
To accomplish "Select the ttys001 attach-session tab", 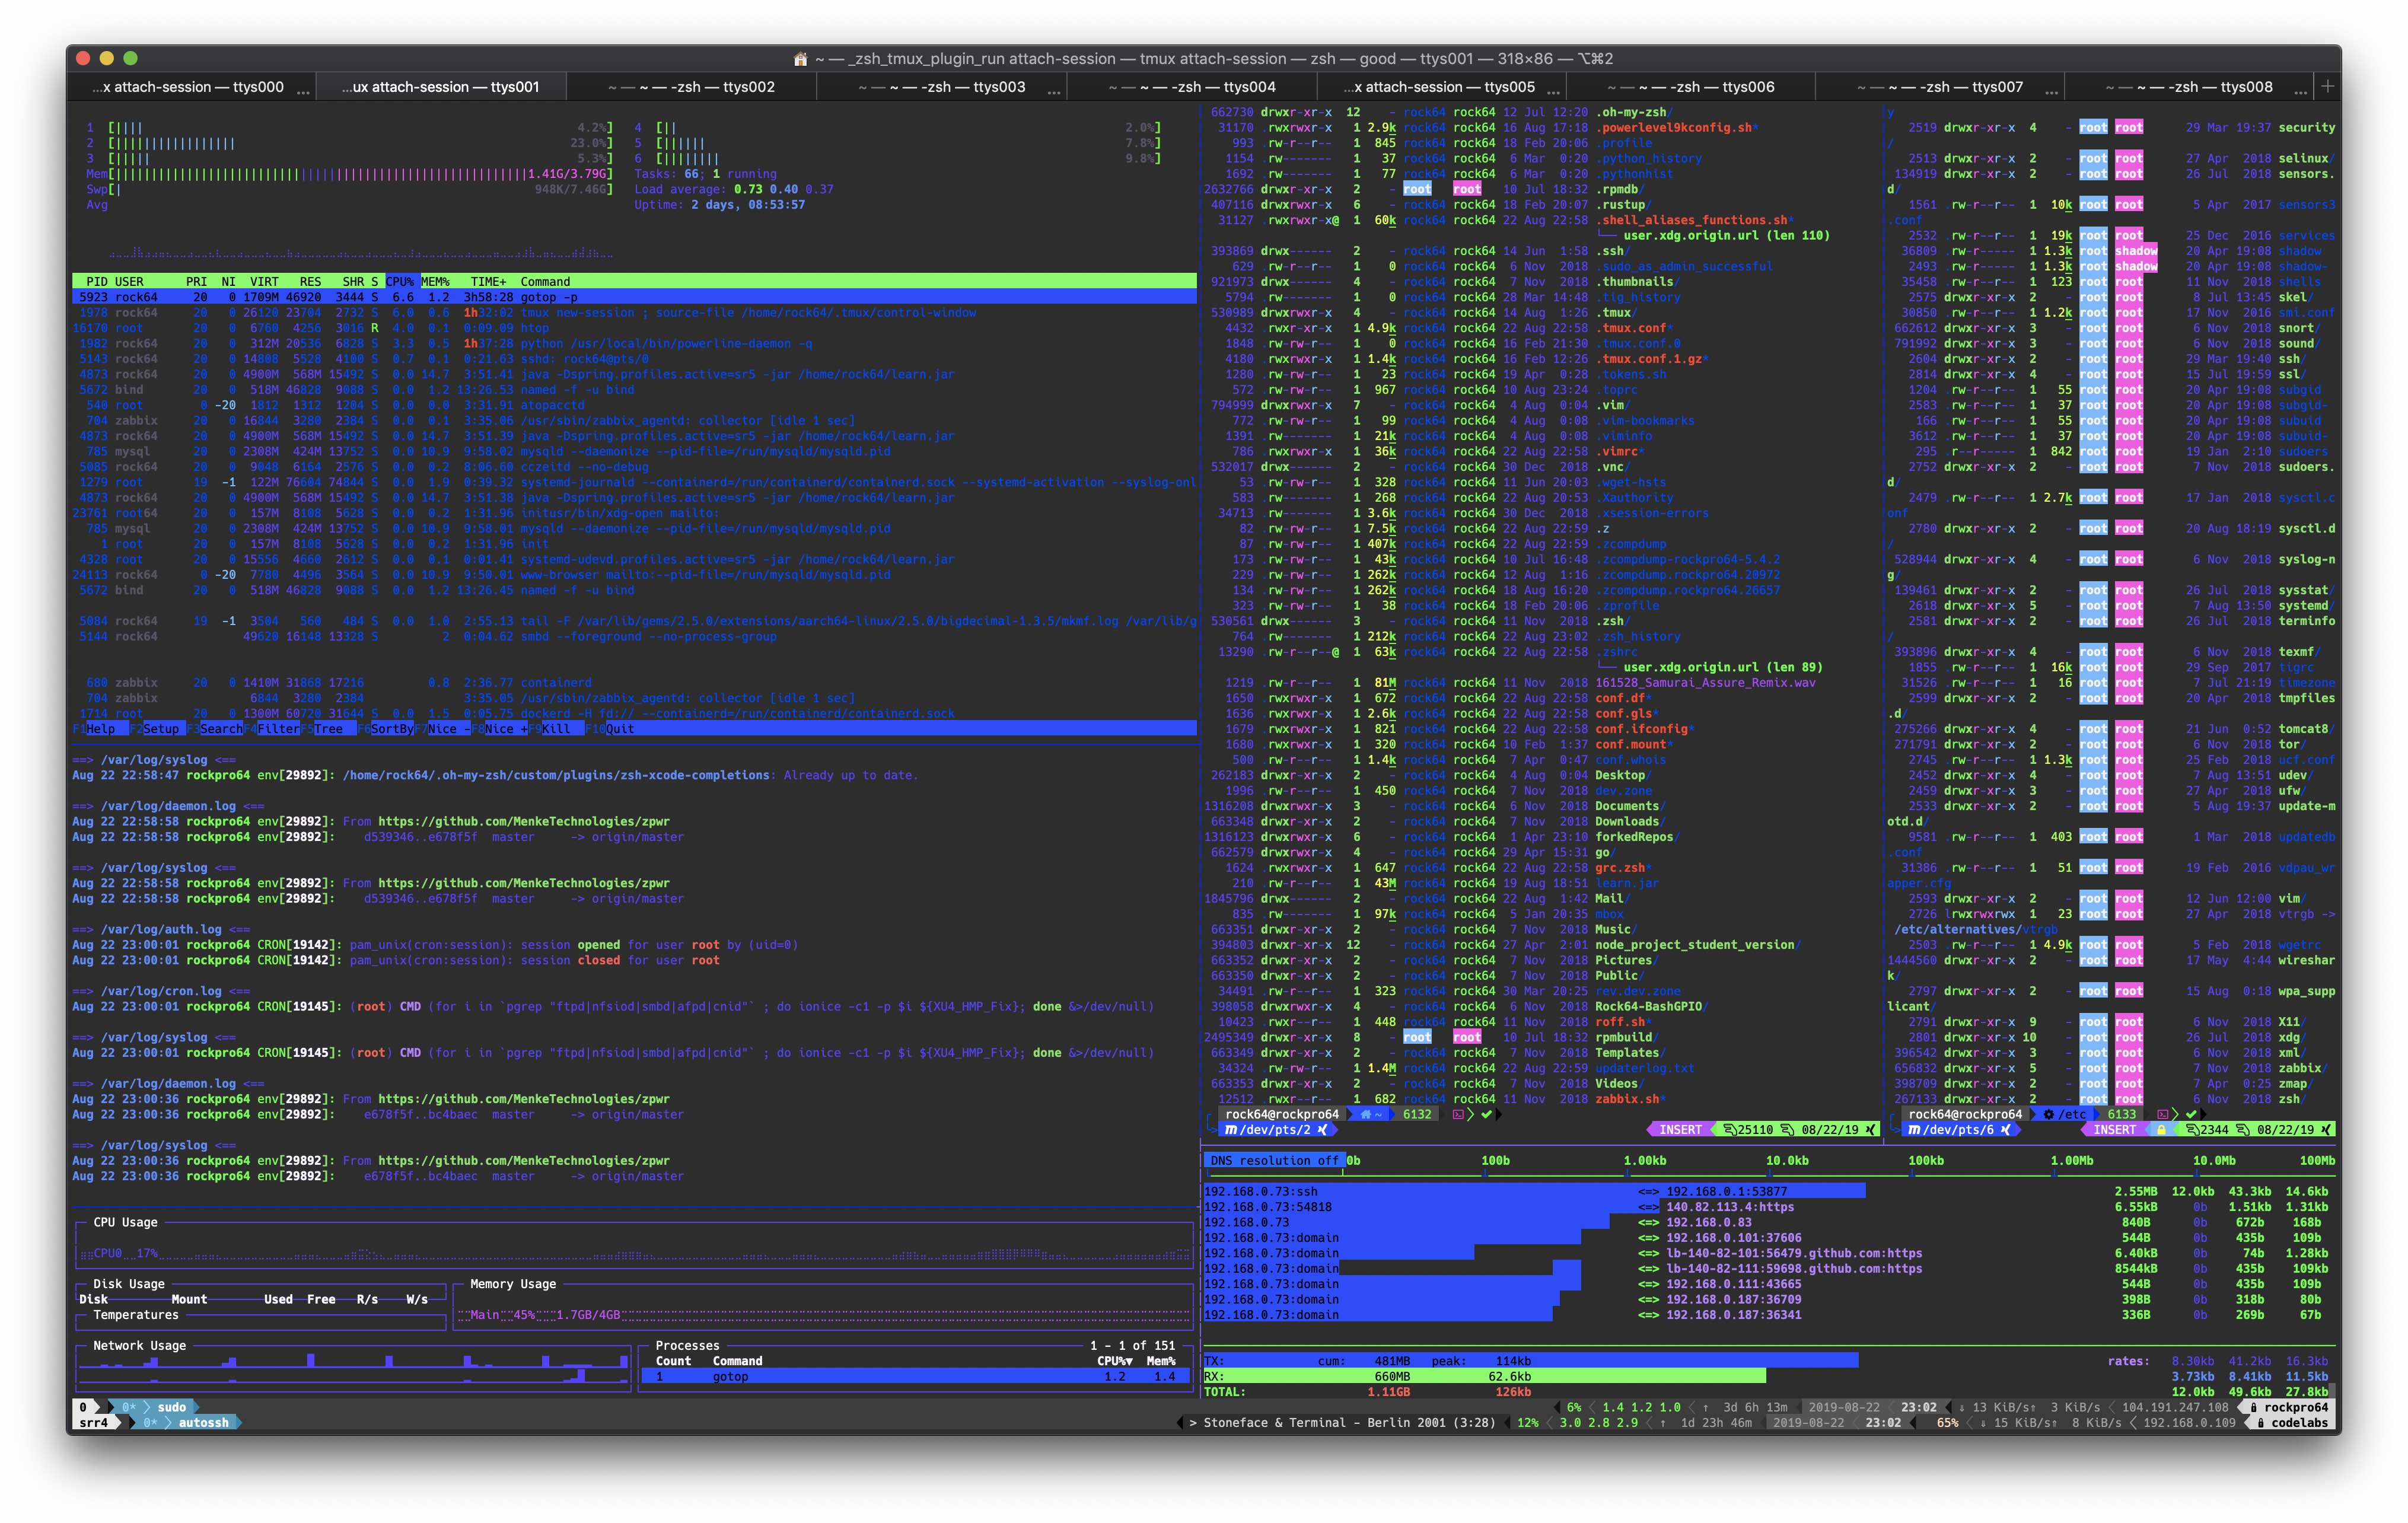I will [x=441, y=87].
